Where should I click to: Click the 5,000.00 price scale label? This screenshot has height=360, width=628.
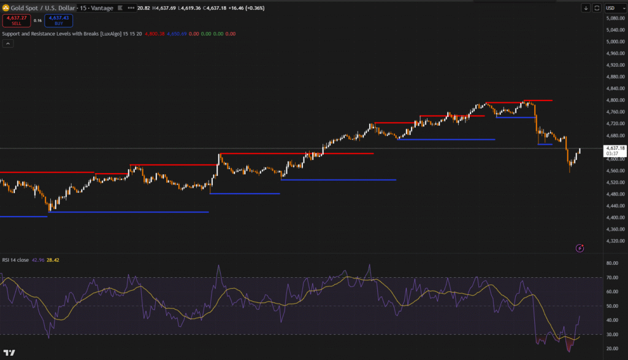tap(616, 42)
